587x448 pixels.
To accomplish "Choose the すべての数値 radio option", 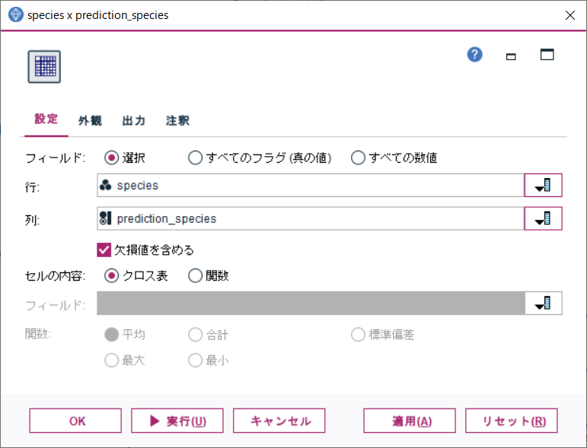I will [x=358, y=157].
